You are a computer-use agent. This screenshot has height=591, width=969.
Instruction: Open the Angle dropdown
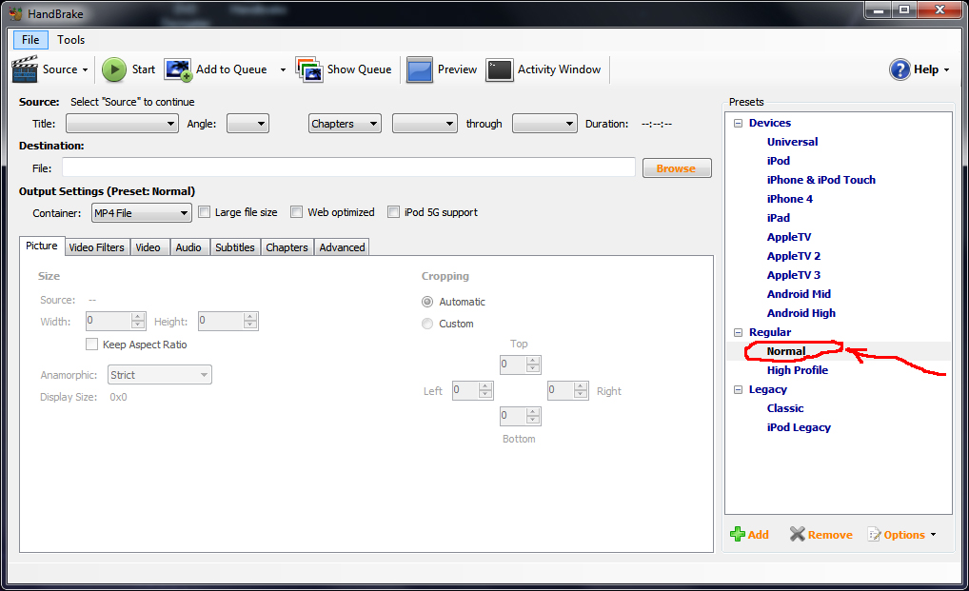tap(247, 124)
